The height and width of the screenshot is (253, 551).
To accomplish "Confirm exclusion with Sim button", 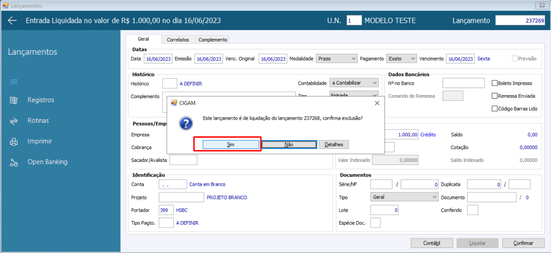I will pos(231,144).
